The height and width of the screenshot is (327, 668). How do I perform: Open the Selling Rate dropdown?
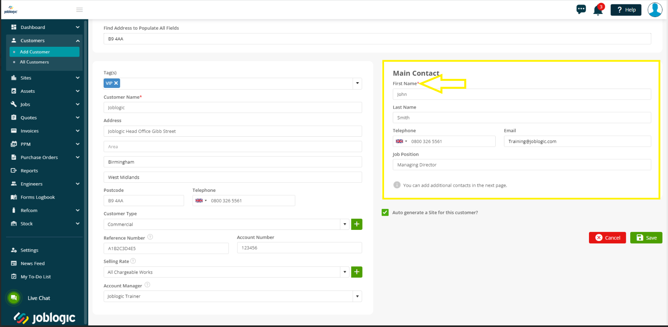click(x=345, y=272)
